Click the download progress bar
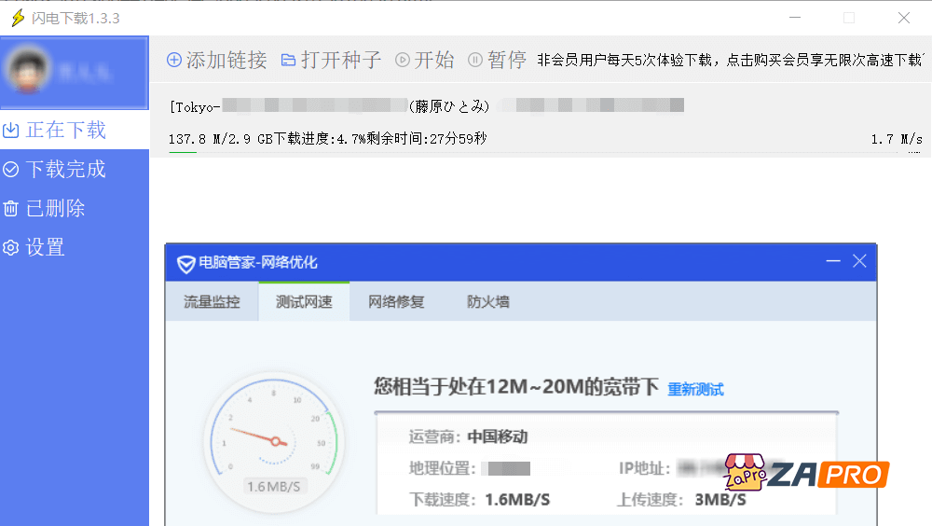This screenshot has width=932, height=526. (x=544, y=152)
